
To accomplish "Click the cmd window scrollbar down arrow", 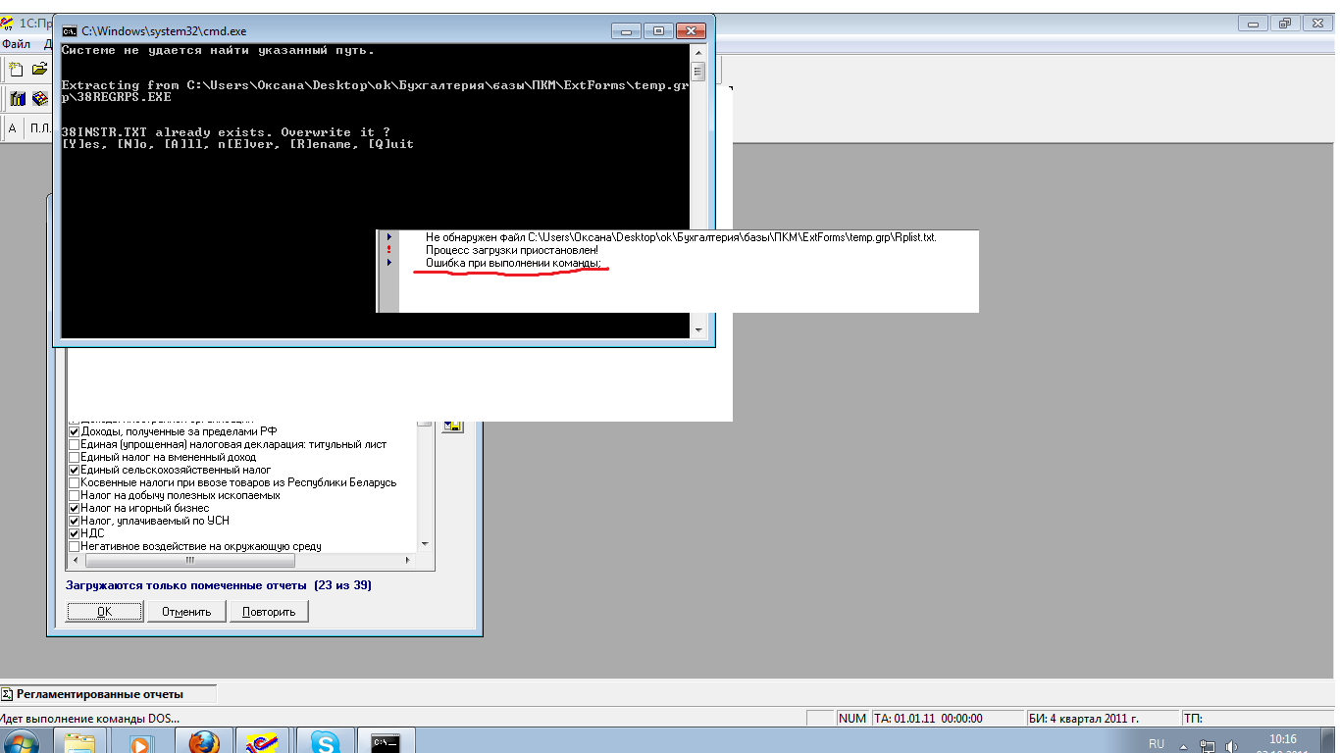I will [x=698, y=330].
